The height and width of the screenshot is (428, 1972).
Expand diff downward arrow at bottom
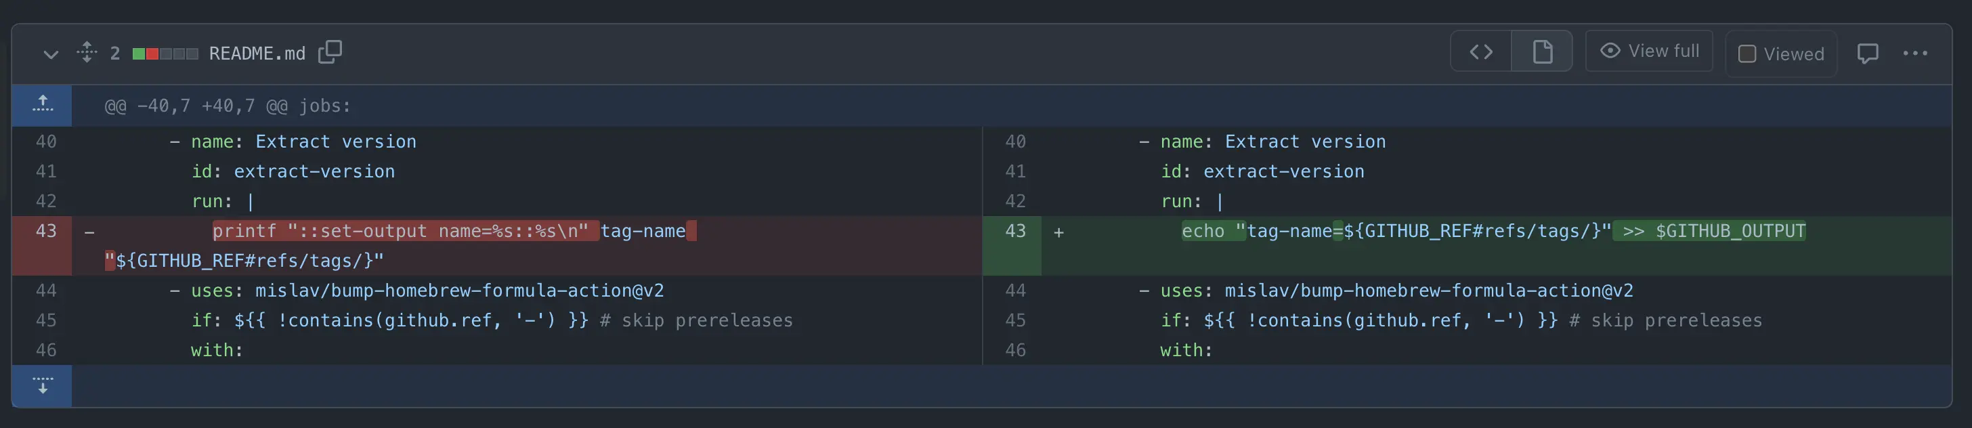[x=42, y=386]
